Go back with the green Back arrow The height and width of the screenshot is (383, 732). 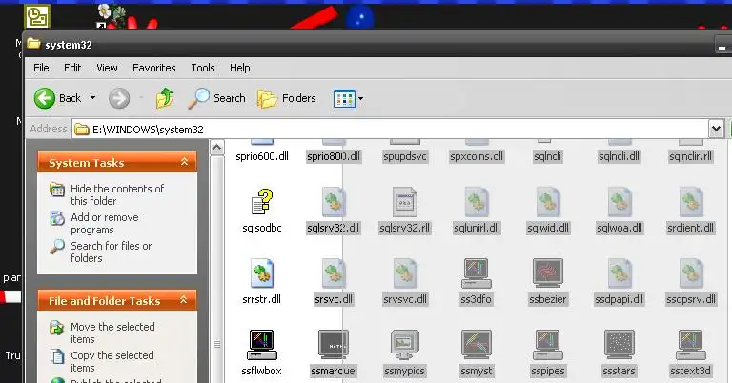point(45,98)
